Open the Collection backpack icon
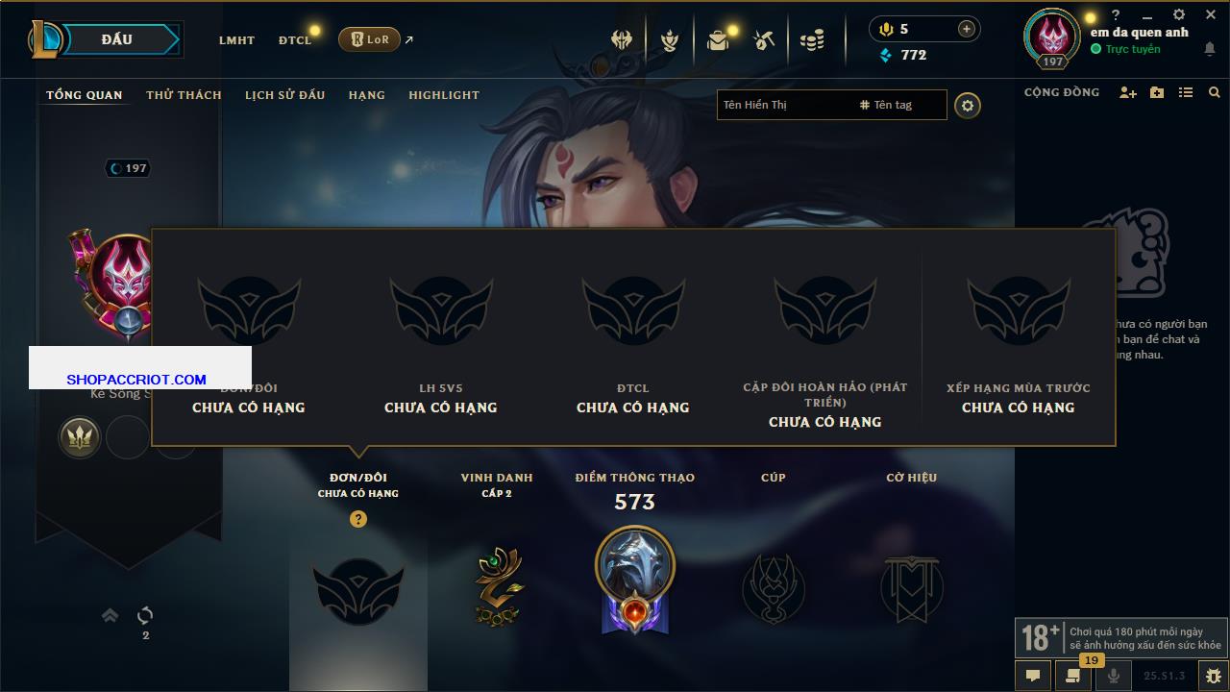 tap(718, 39)
